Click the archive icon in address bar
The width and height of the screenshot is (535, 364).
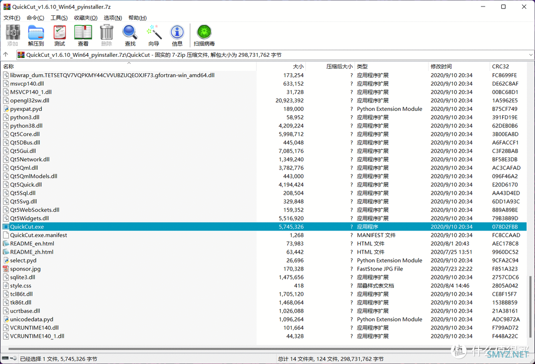(x=21, y=55)
